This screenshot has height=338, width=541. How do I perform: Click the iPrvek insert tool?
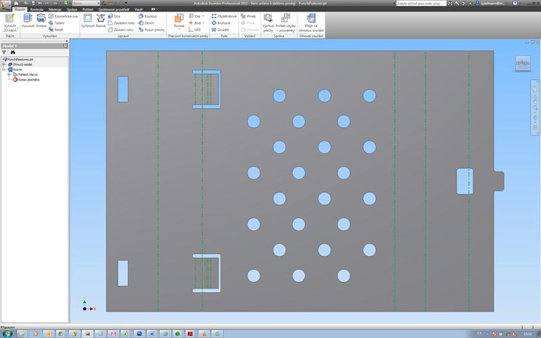(x=248, y=16)
